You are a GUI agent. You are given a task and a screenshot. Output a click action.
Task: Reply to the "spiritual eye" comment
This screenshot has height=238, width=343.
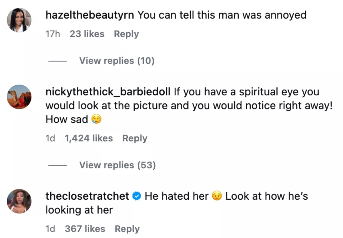coord(135,138)
